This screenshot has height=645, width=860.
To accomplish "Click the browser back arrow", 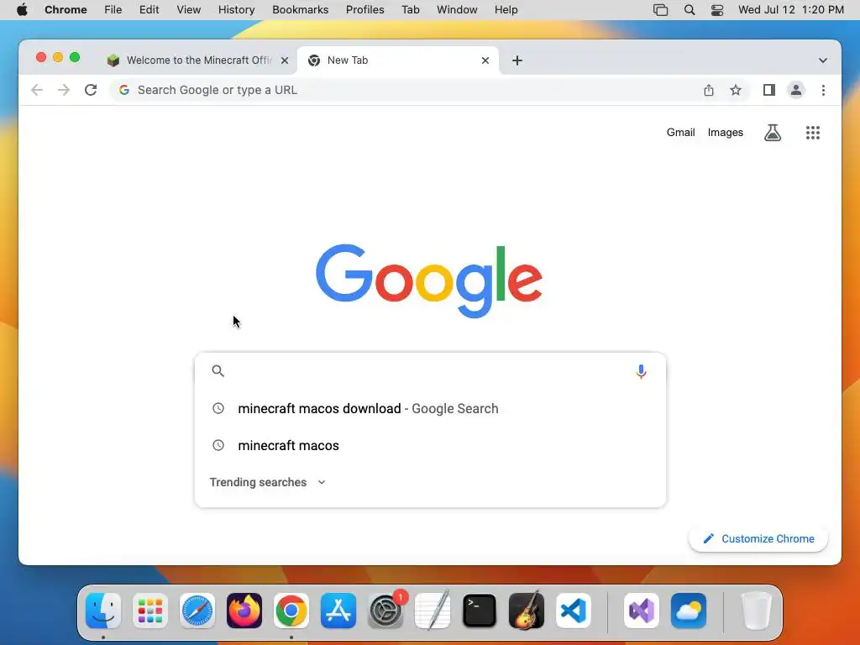I will point(37,90).
